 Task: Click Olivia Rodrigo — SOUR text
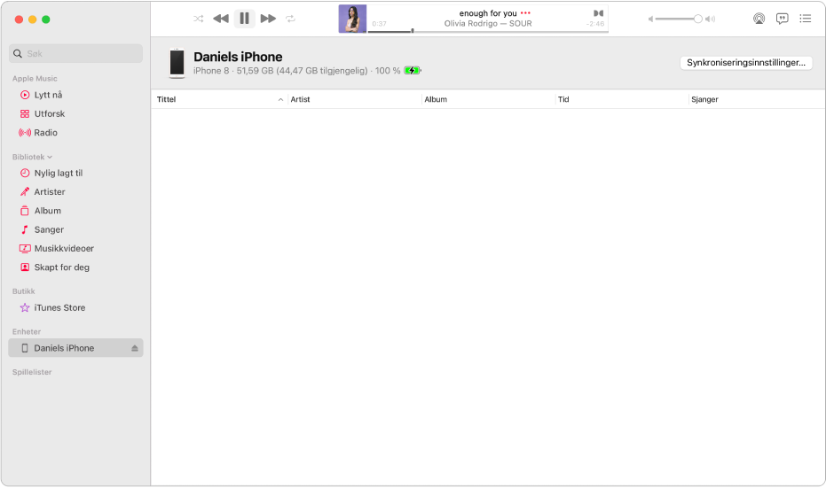tap(488, 24)
